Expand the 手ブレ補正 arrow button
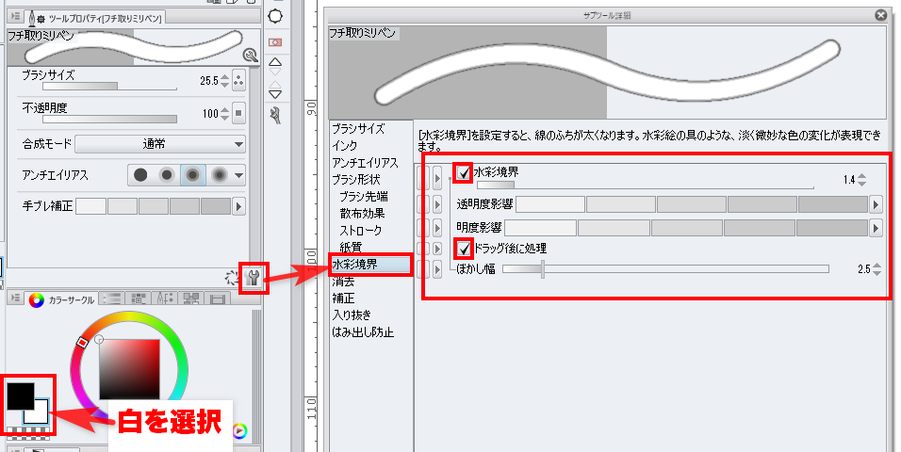Screen dimensions: 901x452 tap(239, 206)
